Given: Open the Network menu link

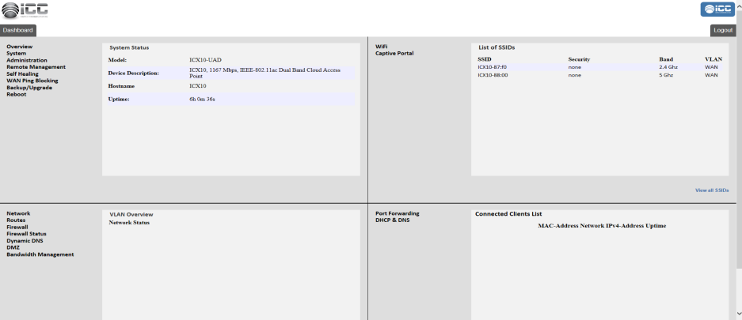Looking at the screenshot, I should tap(18, 213).
